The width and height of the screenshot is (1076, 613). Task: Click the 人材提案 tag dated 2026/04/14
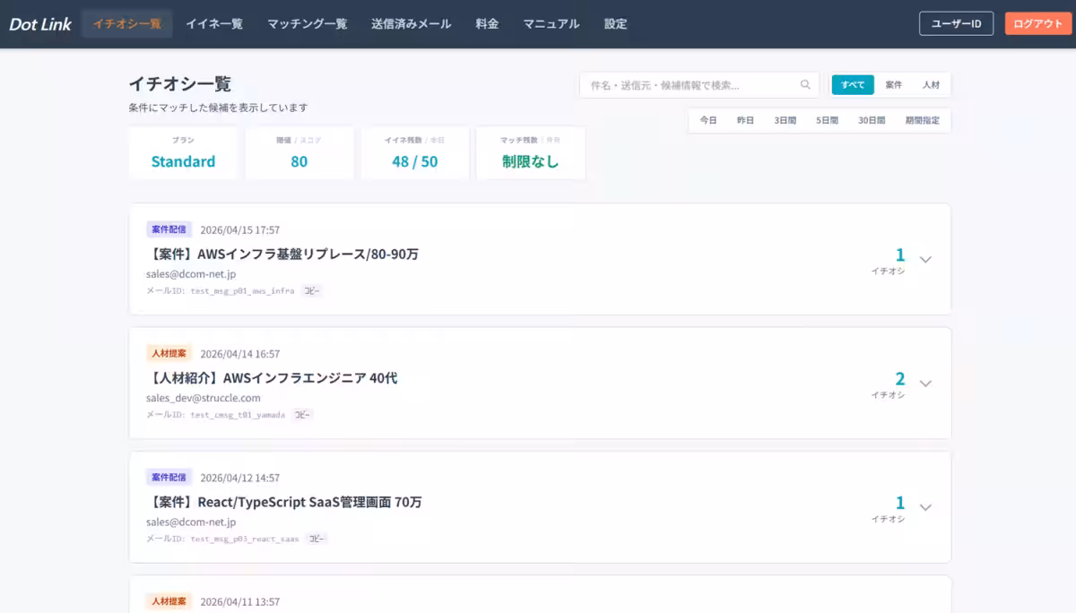pyautogui.click(x=169, y=353)
